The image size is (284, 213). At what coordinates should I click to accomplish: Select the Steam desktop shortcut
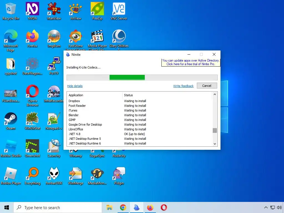(x=11, y=121)
